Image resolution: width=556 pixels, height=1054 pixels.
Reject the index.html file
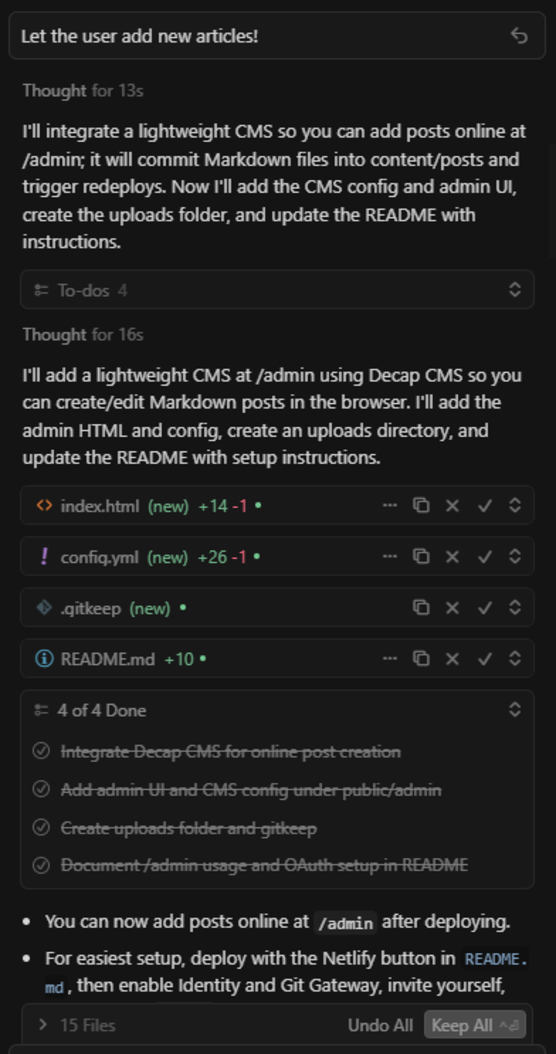click(x=452, y=506)
